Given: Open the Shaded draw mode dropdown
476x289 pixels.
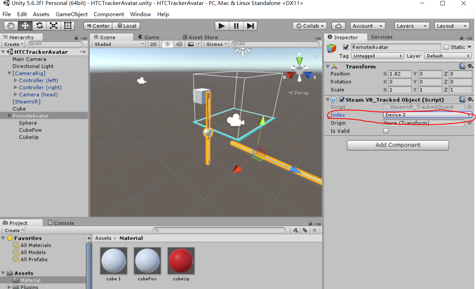Looking at the screenshot, I should tap(119, 44).
